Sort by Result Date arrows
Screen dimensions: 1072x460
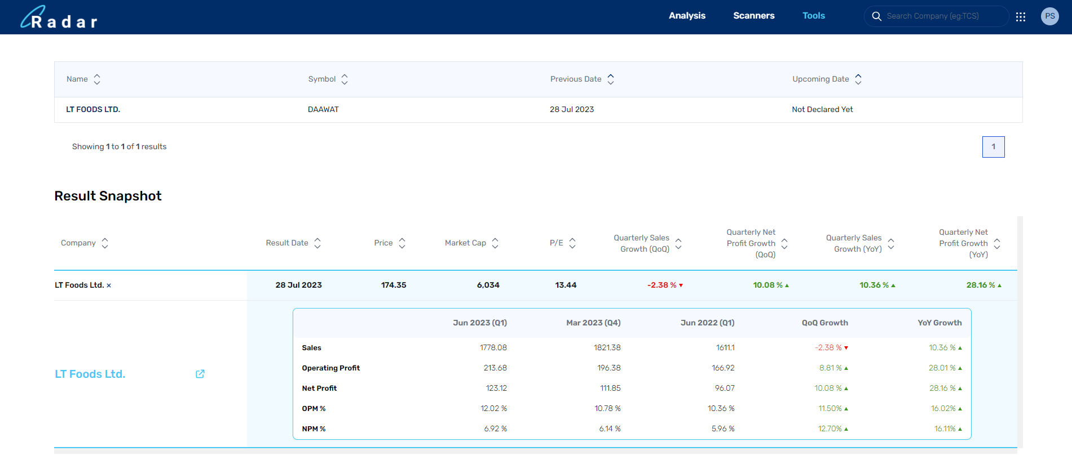point(317,243)
